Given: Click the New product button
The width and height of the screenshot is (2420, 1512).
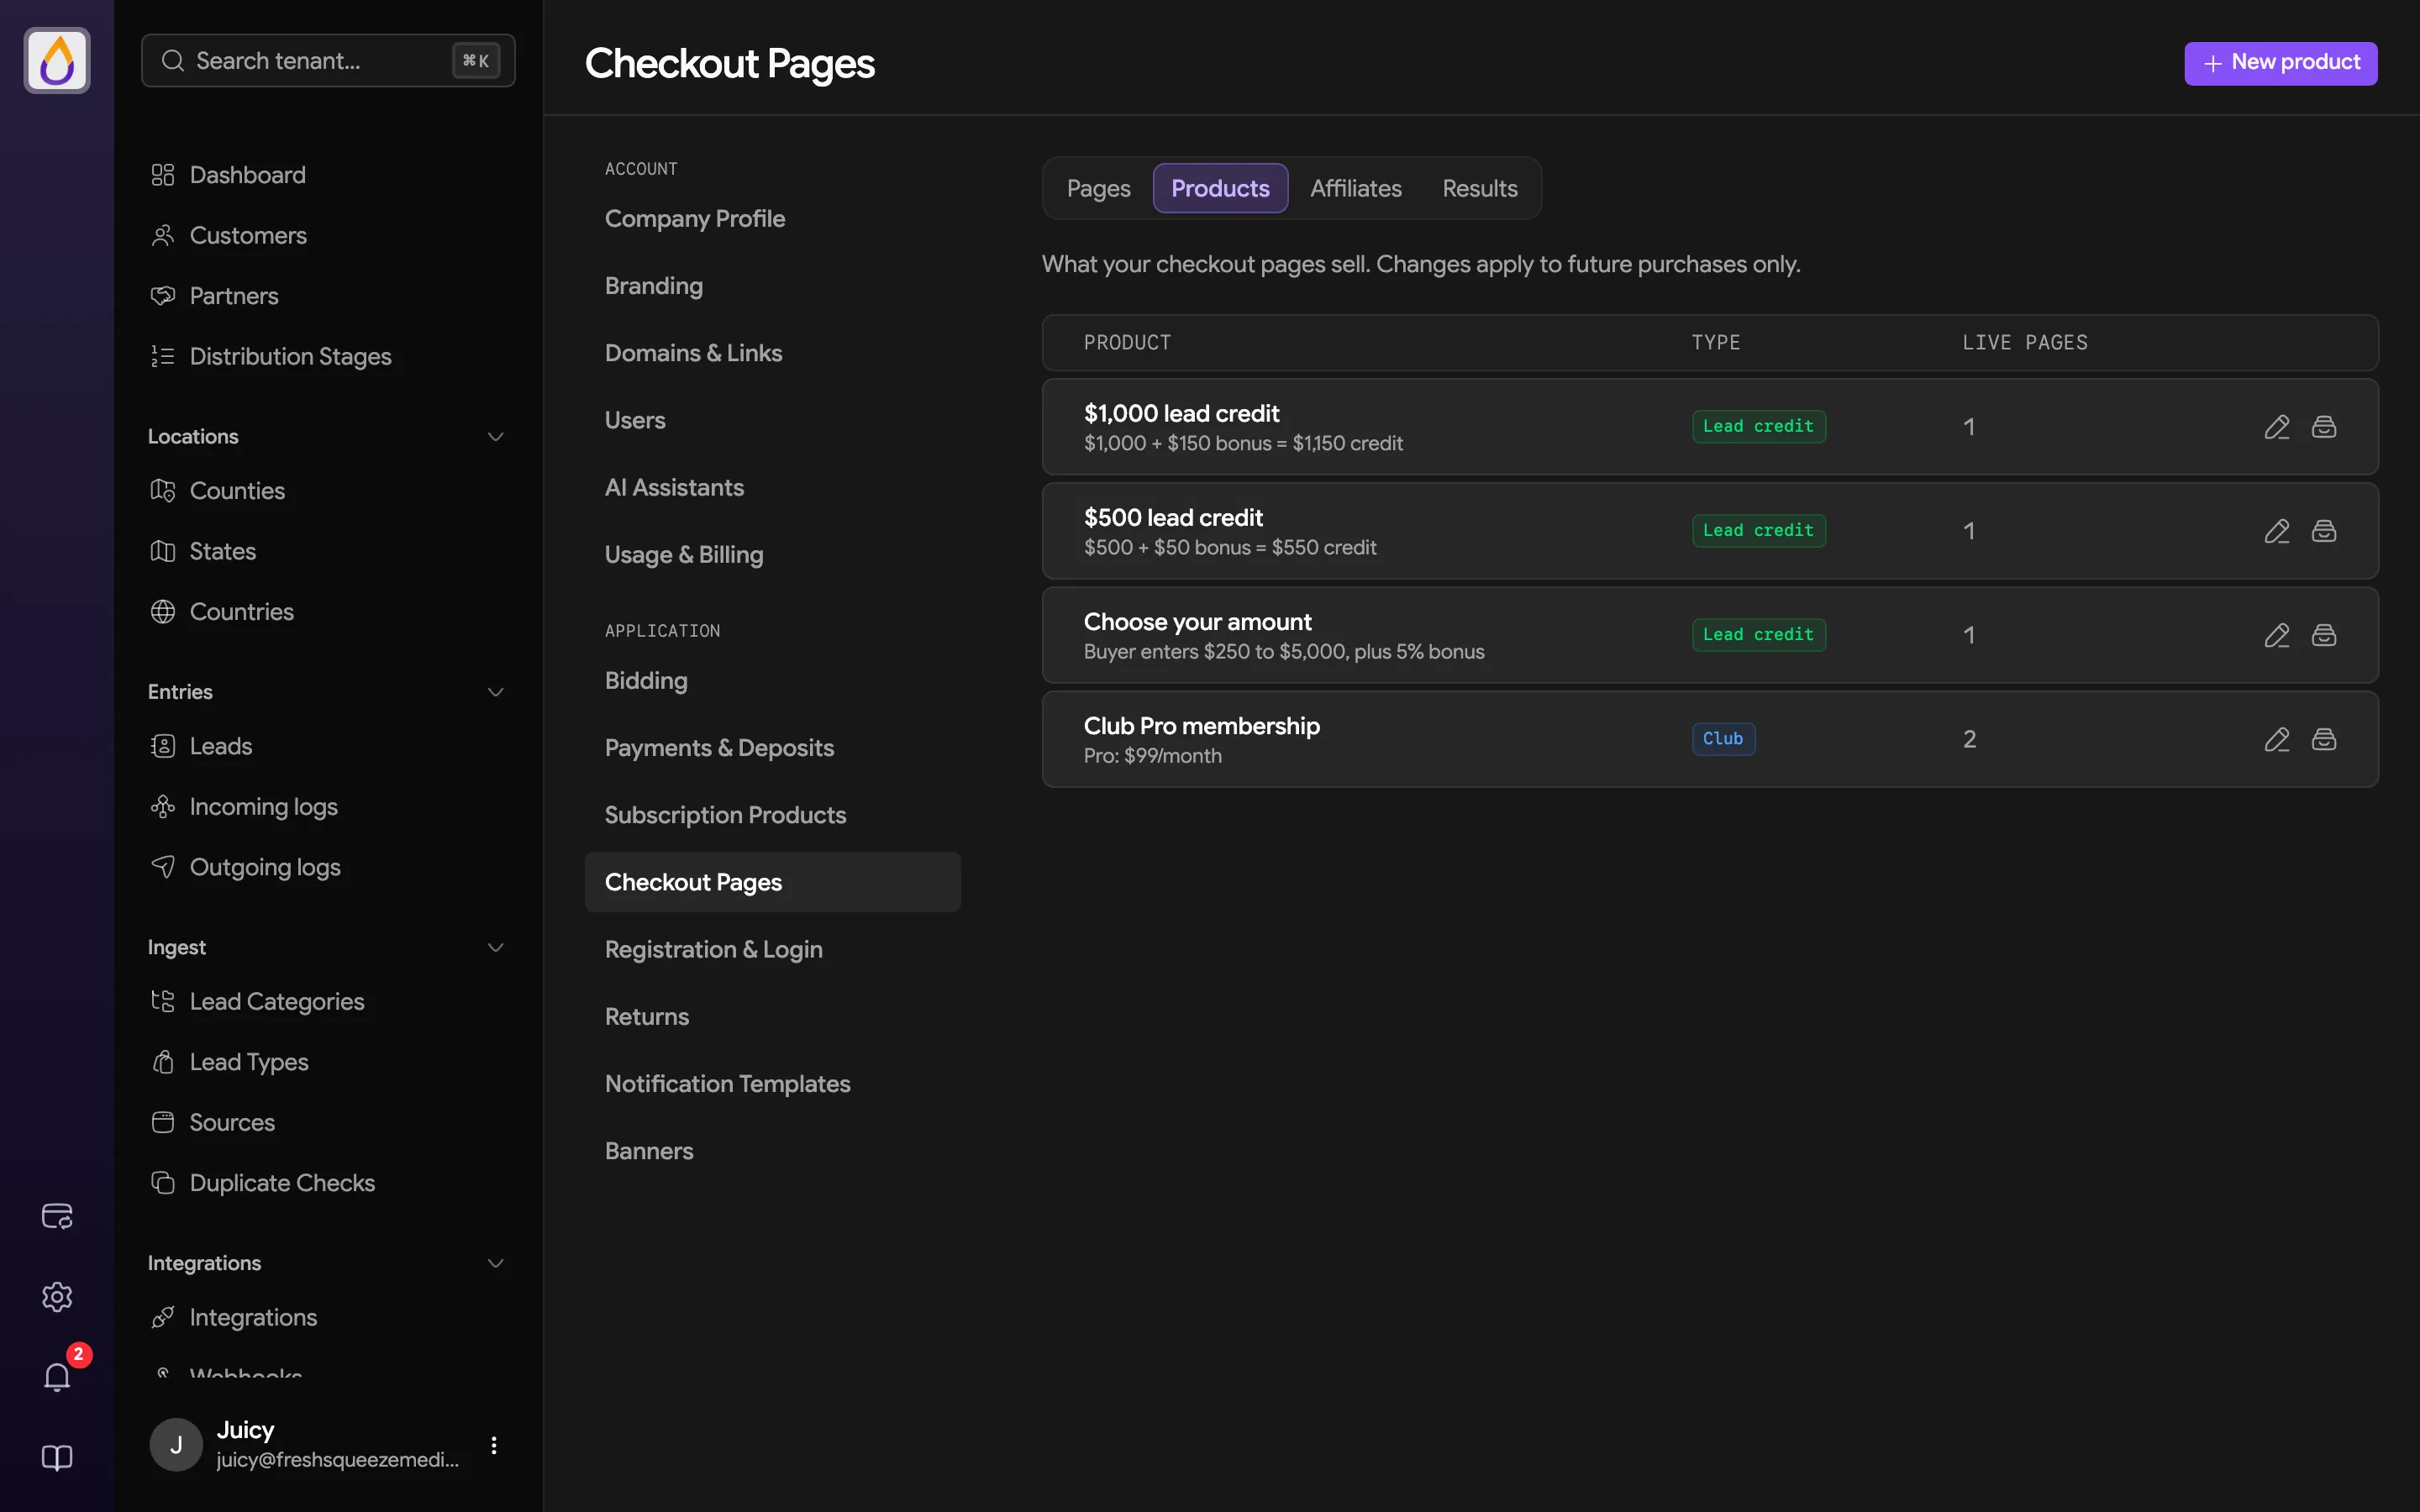Looking at the screenshot, I should pyautogui.click(x=2280, y=63).
